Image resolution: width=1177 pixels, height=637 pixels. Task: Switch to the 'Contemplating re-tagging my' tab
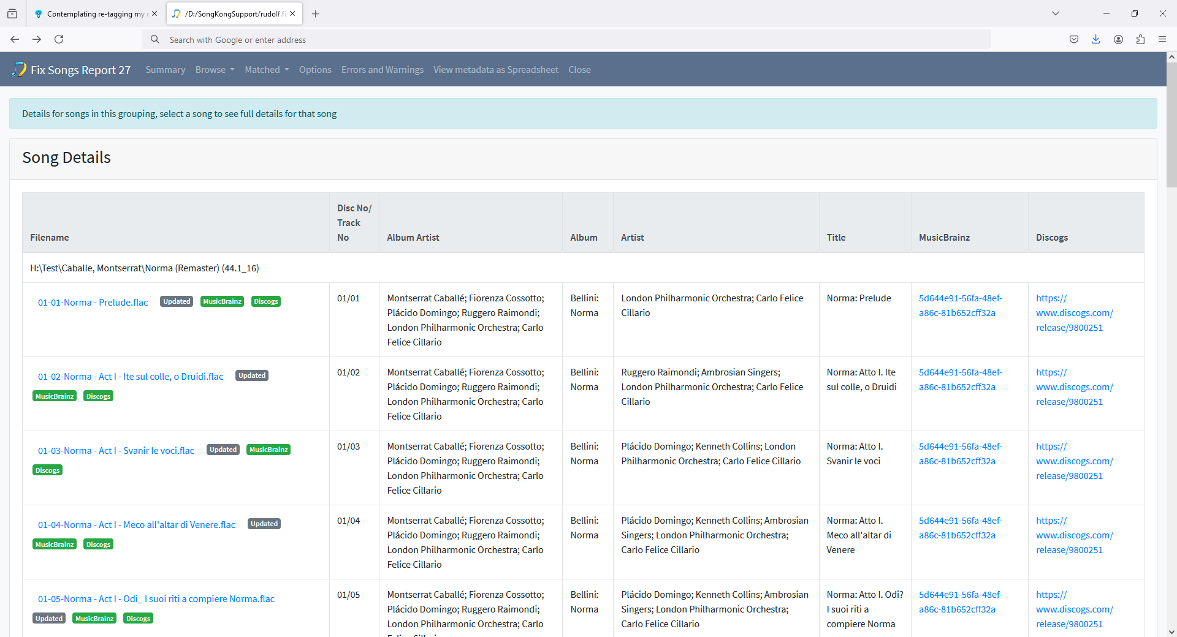pos(95,13)
